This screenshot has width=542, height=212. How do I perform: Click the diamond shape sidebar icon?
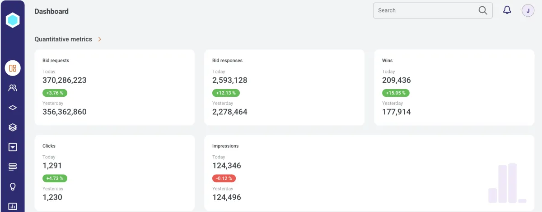point(13,108)
